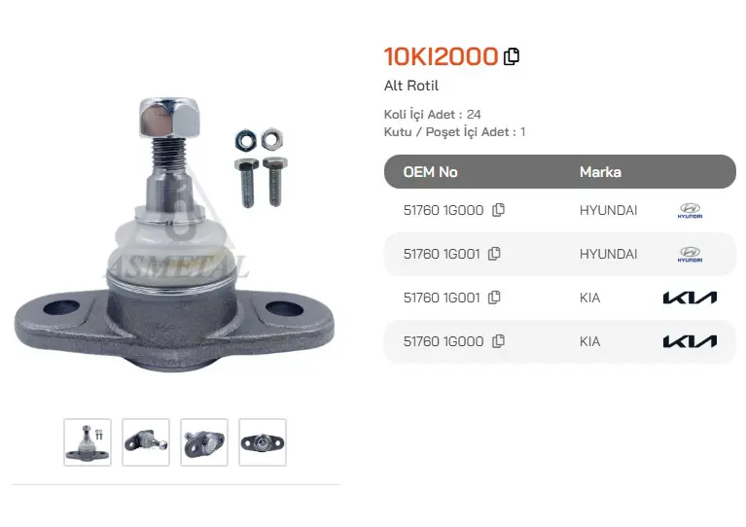Copy the Hyundai OEM number 51760 1G001

(494, 254)
